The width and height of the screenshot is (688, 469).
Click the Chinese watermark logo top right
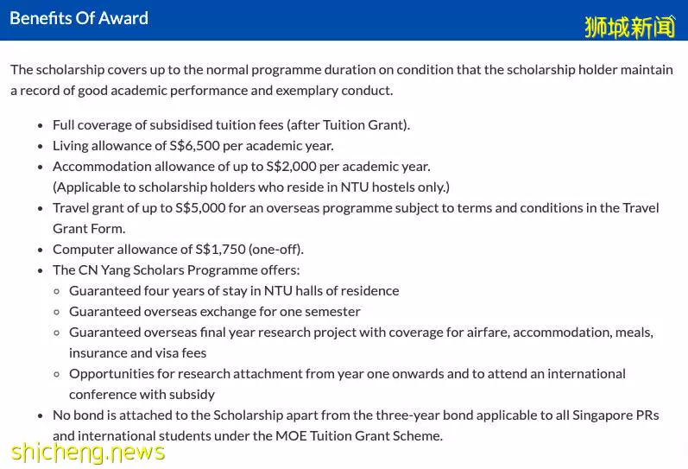tap(629, 28)
